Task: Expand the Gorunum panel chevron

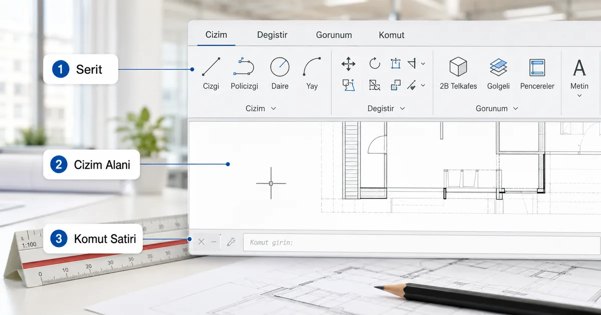Action: tap(516, 108)
